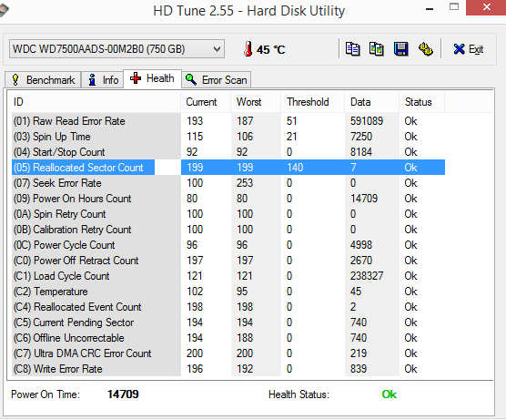The image size is (506, 420).
Task: Close the HD Tune window
Action: [486, 7]
